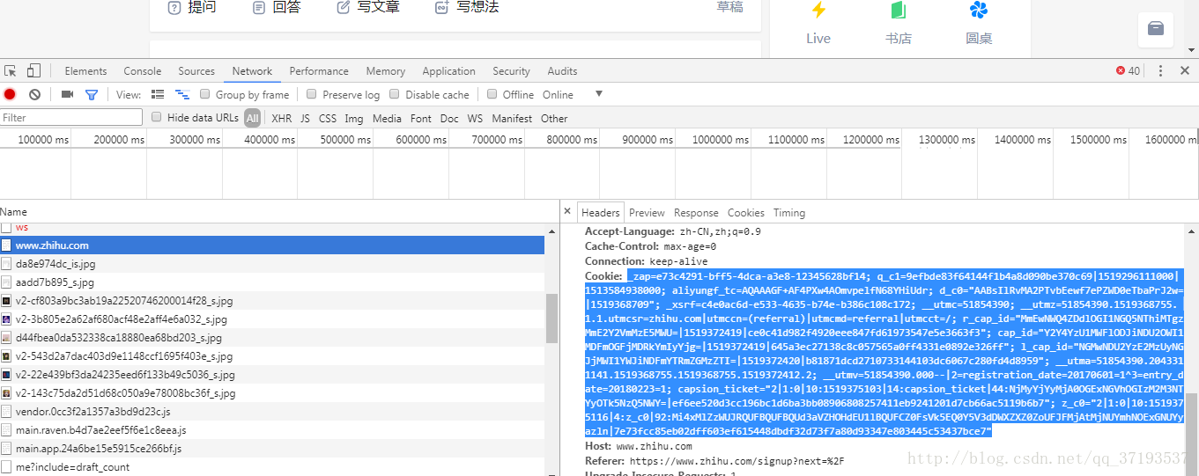Check the Disable cache option

point(395,94)
